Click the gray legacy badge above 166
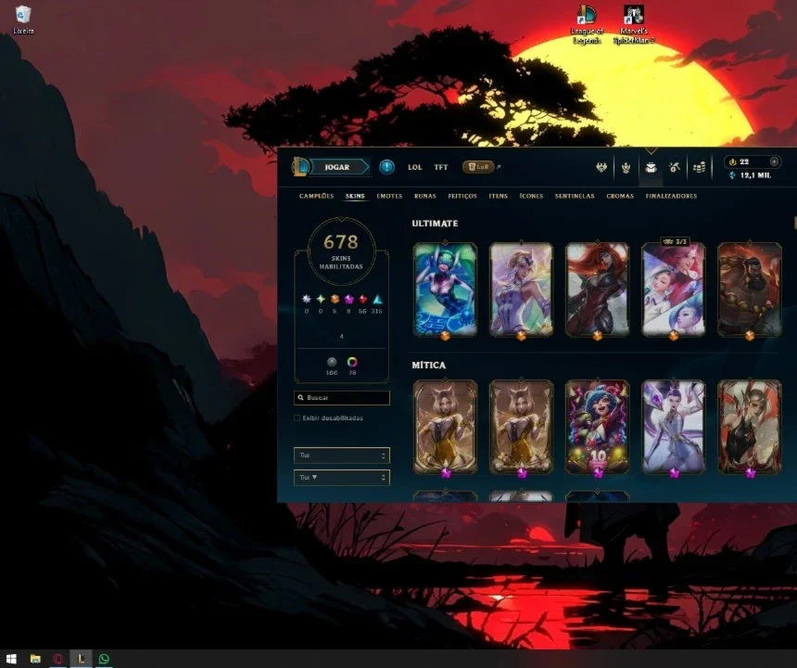797x668 pixels. point(332,362)
